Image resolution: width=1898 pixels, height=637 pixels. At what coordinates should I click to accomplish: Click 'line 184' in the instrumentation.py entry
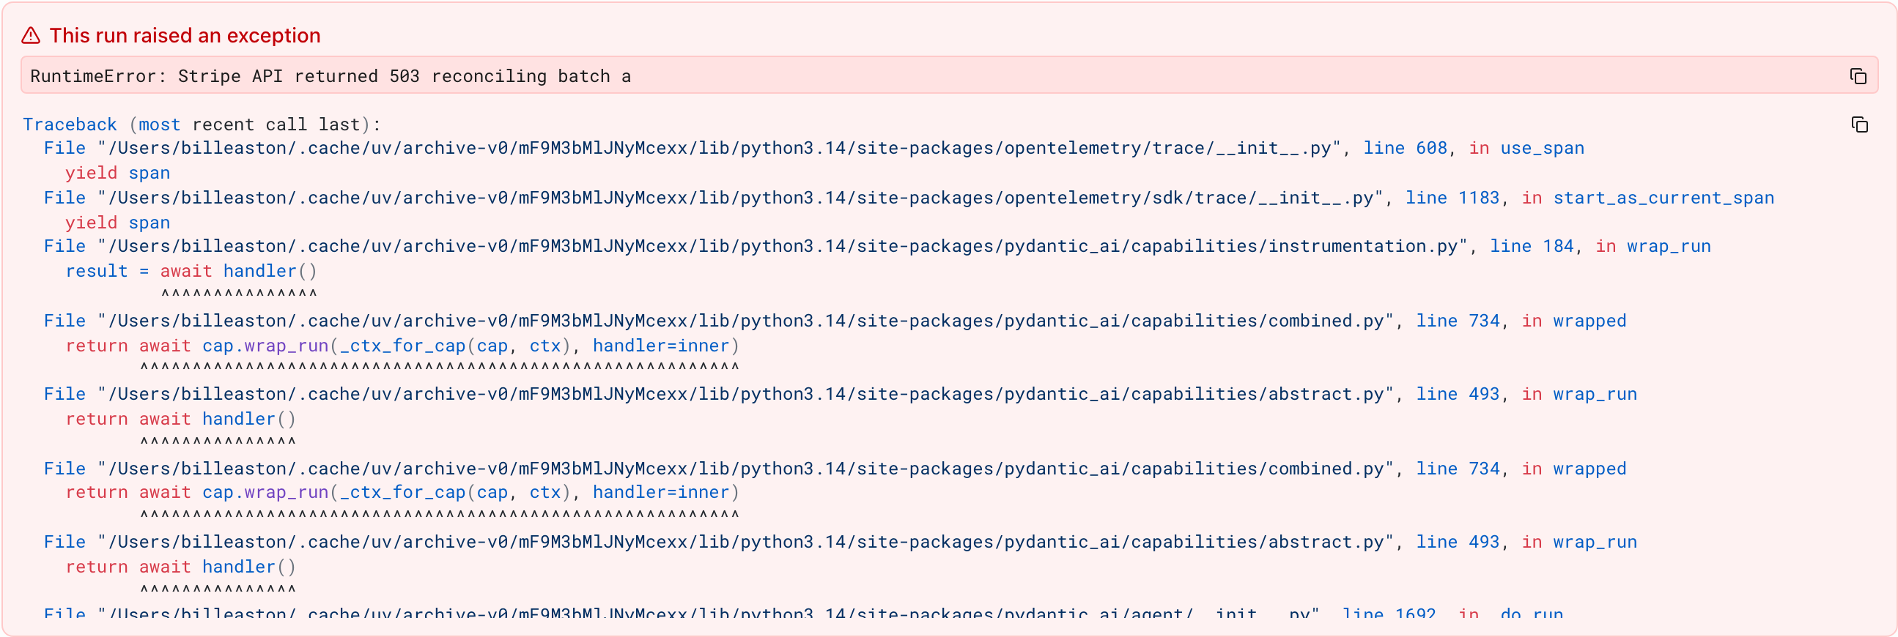(x=1532, y=246)
